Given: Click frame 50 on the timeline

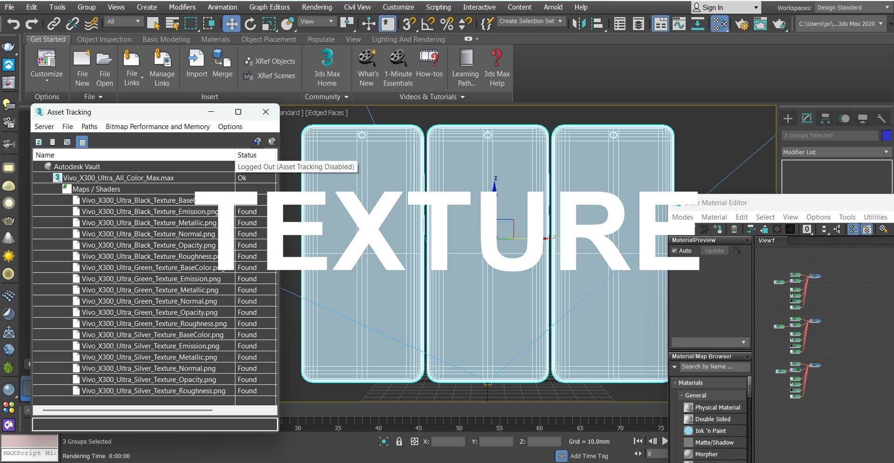Looking at the screenshot, I should pyautogui.click(x=459, y=428).
